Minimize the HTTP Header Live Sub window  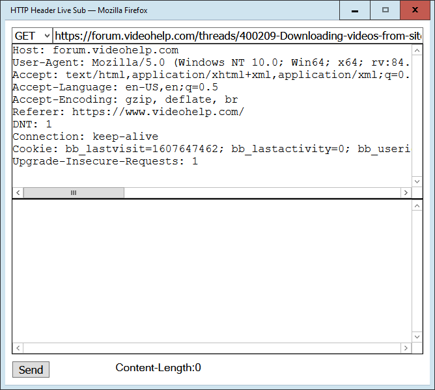click(355, 10)
